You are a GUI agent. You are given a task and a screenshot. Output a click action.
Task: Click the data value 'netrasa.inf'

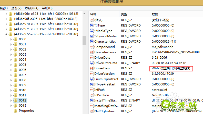pyautogui.click(x=159, y=90)
